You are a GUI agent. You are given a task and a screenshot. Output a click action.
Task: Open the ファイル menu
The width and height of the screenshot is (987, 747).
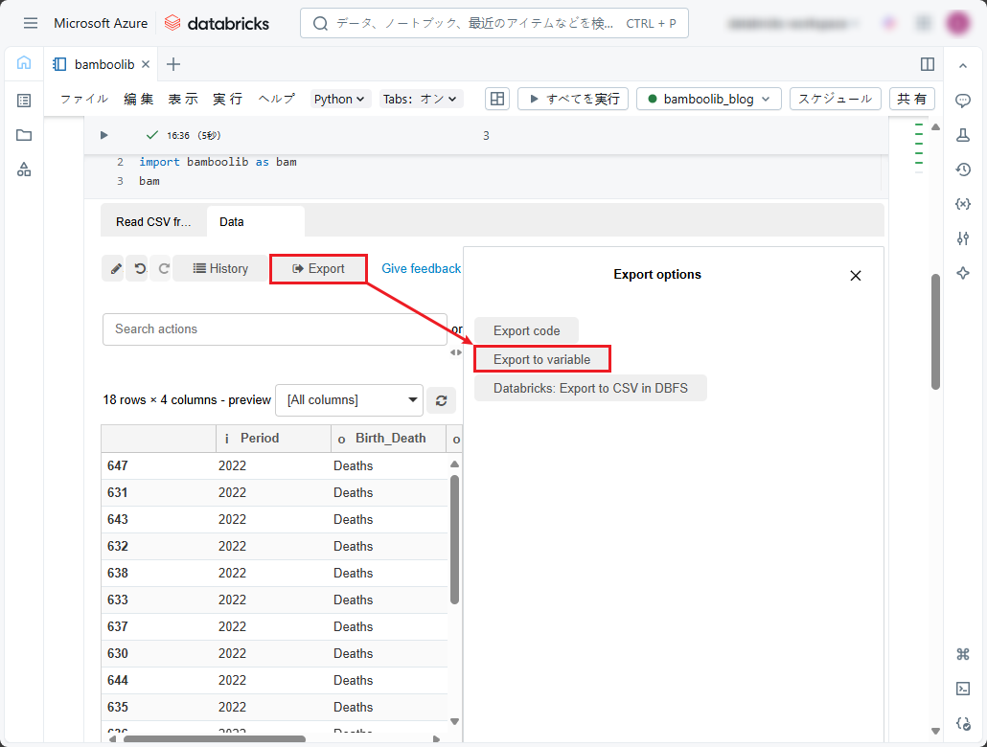click(84, 99)
